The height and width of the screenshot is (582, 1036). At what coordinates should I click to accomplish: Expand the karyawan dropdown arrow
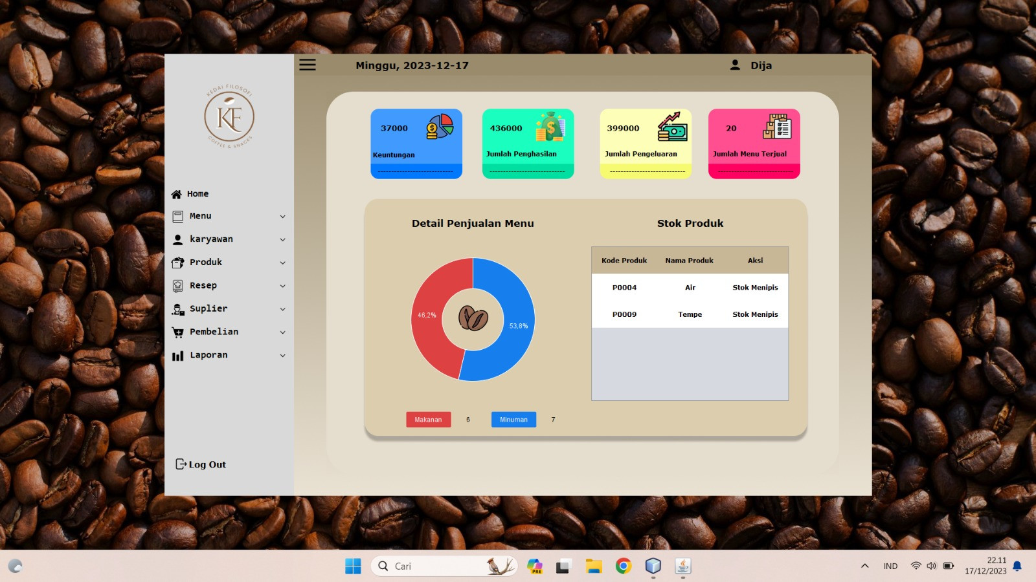282,240
